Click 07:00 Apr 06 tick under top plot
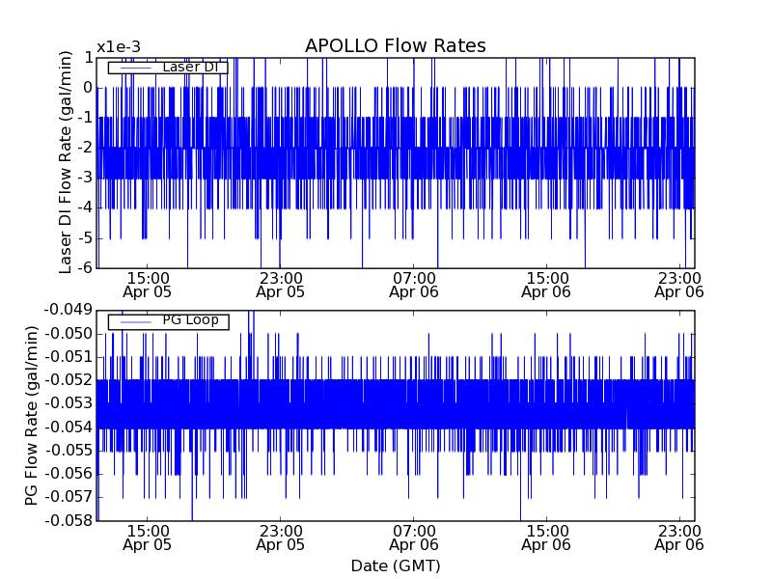This screenshot has width=772, height=579. coord(414,284)
